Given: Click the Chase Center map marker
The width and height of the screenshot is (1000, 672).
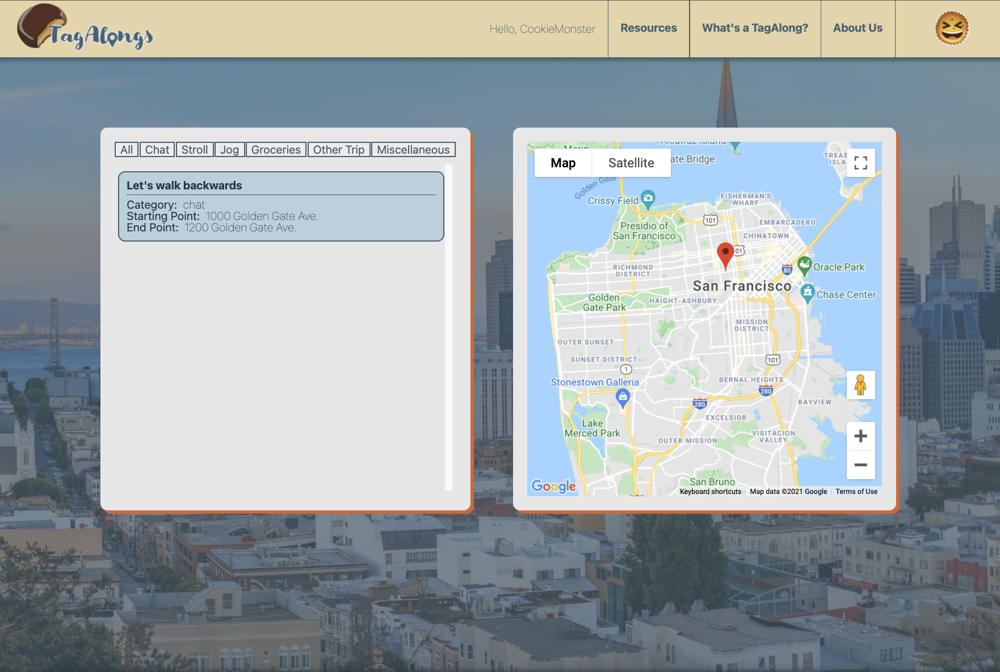Looking at the screenshot, I should 808,293.
